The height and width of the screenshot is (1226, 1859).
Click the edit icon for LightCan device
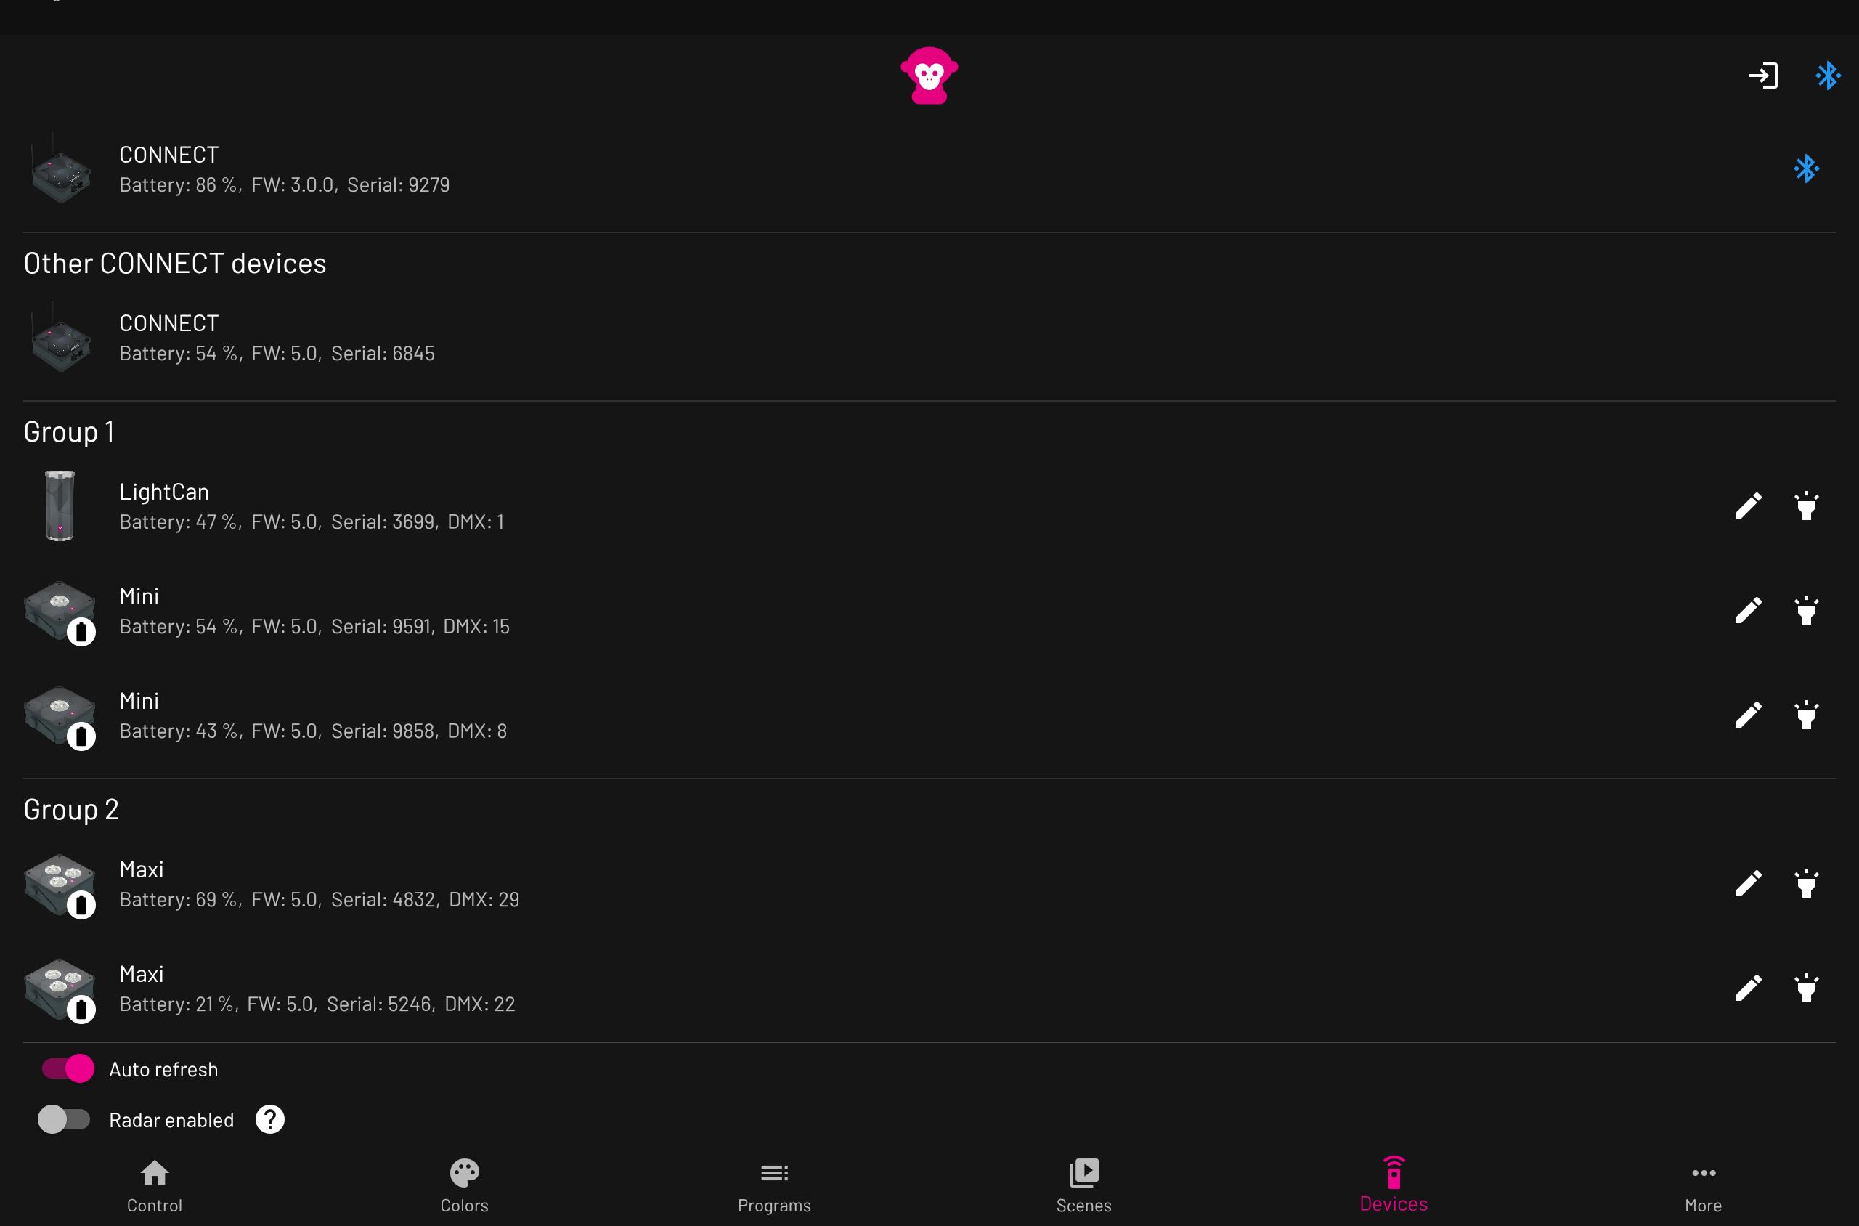click(1748, 503)
